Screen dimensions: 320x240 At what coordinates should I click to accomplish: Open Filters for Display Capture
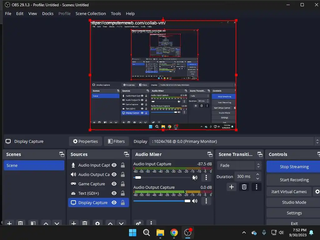[116, 142]
